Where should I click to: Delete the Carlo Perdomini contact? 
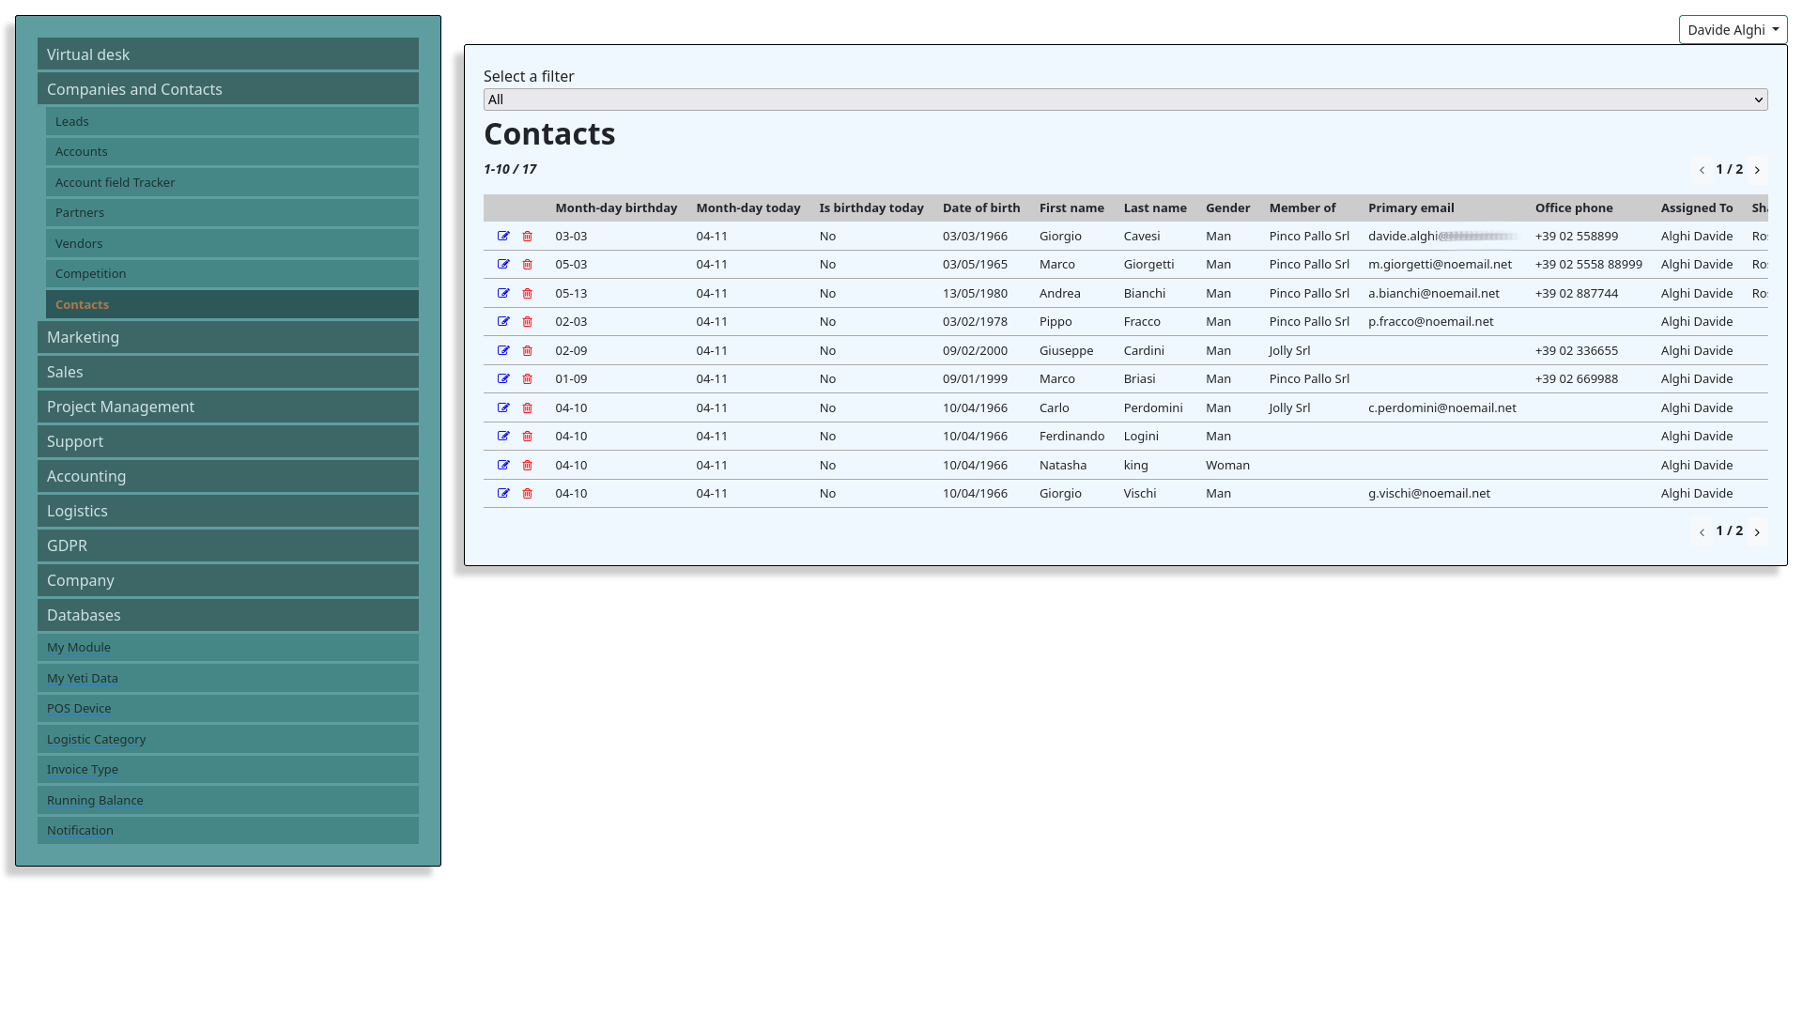point(527,407)
